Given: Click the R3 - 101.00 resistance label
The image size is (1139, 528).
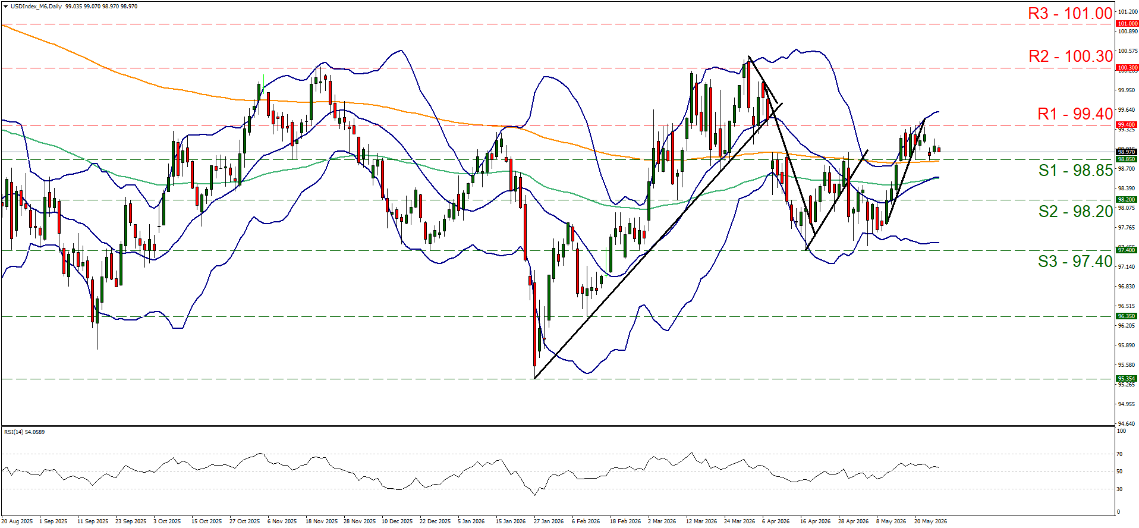Looking at the screenshot, I should pyautogui.click(x=1070, y=14).
